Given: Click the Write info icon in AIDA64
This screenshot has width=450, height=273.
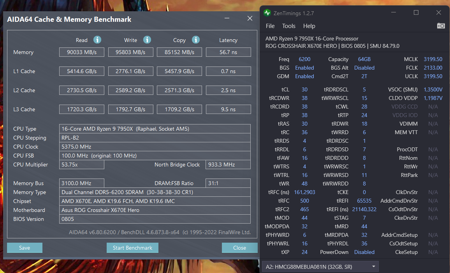Looking at the screenshot, I should click(x=147, y=40).
